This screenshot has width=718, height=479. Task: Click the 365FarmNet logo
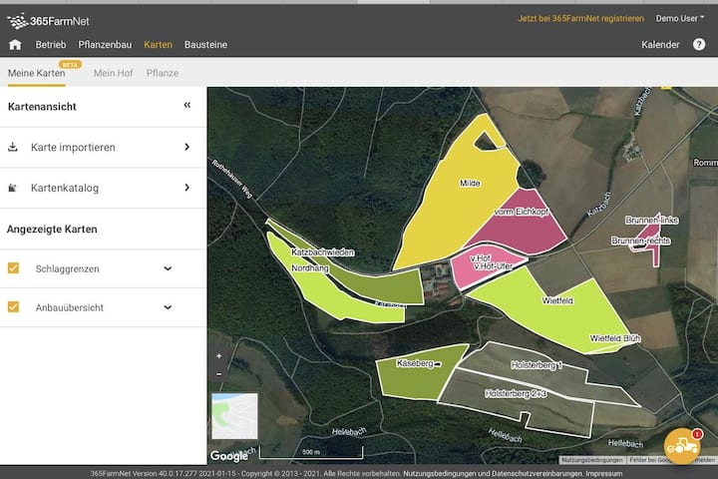(48, 21)
